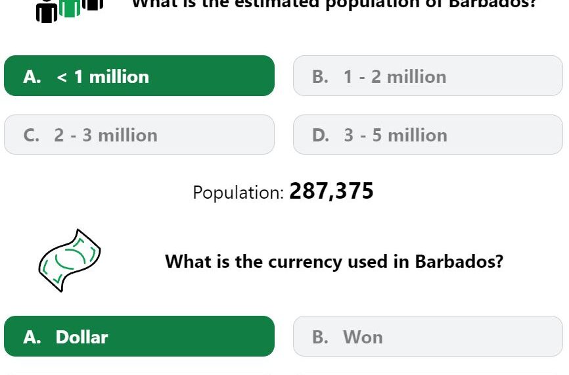Click letter "B." on 1 - 2 million option

[x=320, y=77]
